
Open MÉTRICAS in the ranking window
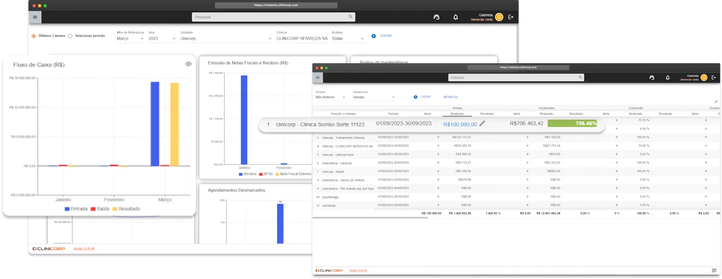pos(450,97)
